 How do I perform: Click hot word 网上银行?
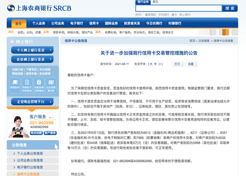(x=185, y=15)
